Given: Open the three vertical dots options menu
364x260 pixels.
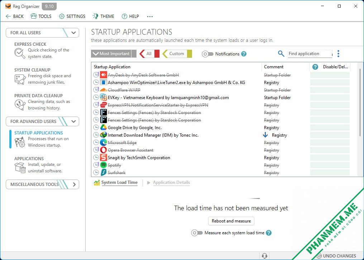Looking at the screenshot, I should [338, 54].
